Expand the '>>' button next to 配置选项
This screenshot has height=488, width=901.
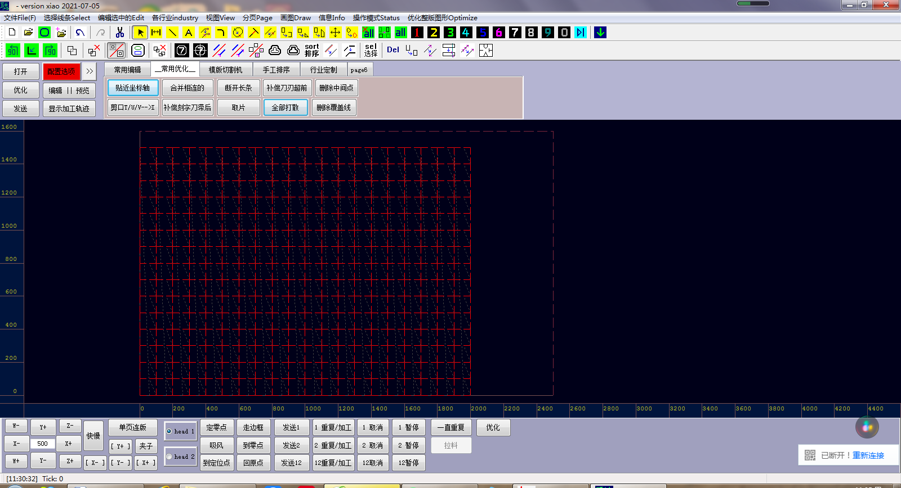90,71
